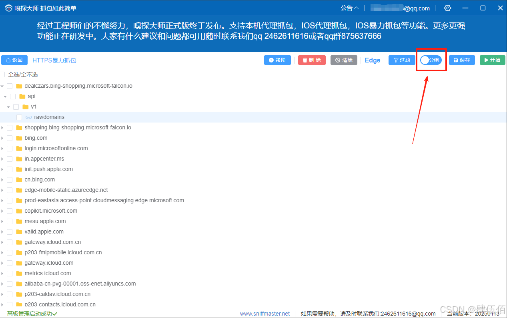Check the box for bing.com

click(x=10, y=138)
